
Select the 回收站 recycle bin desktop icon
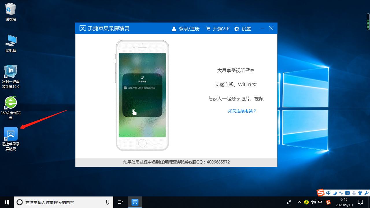(x=11, y=12)
